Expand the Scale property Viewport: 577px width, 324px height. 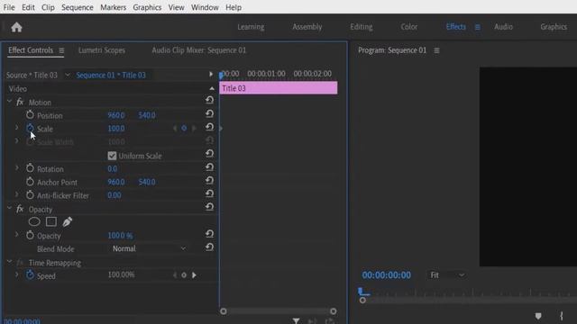[16, 128]
